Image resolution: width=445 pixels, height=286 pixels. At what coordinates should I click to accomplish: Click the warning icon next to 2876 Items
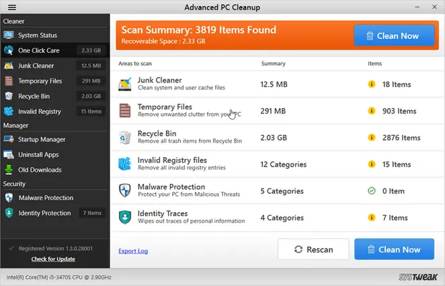click(372, 138)
